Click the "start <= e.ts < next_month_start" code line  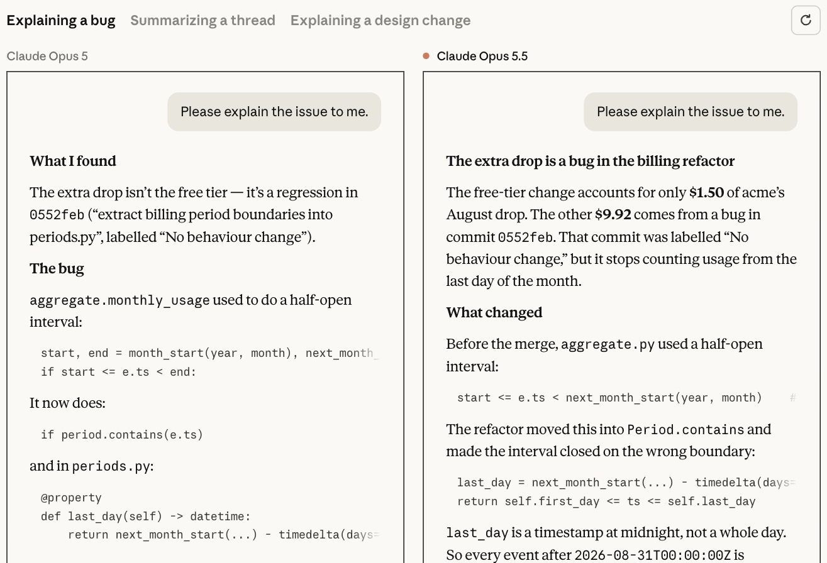pyautogui.click(x=609, y=398)
